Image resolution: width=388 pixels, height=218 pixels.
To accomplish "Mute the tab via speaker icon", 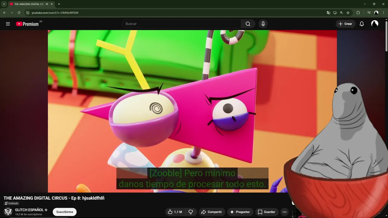I will pos(47,4).
